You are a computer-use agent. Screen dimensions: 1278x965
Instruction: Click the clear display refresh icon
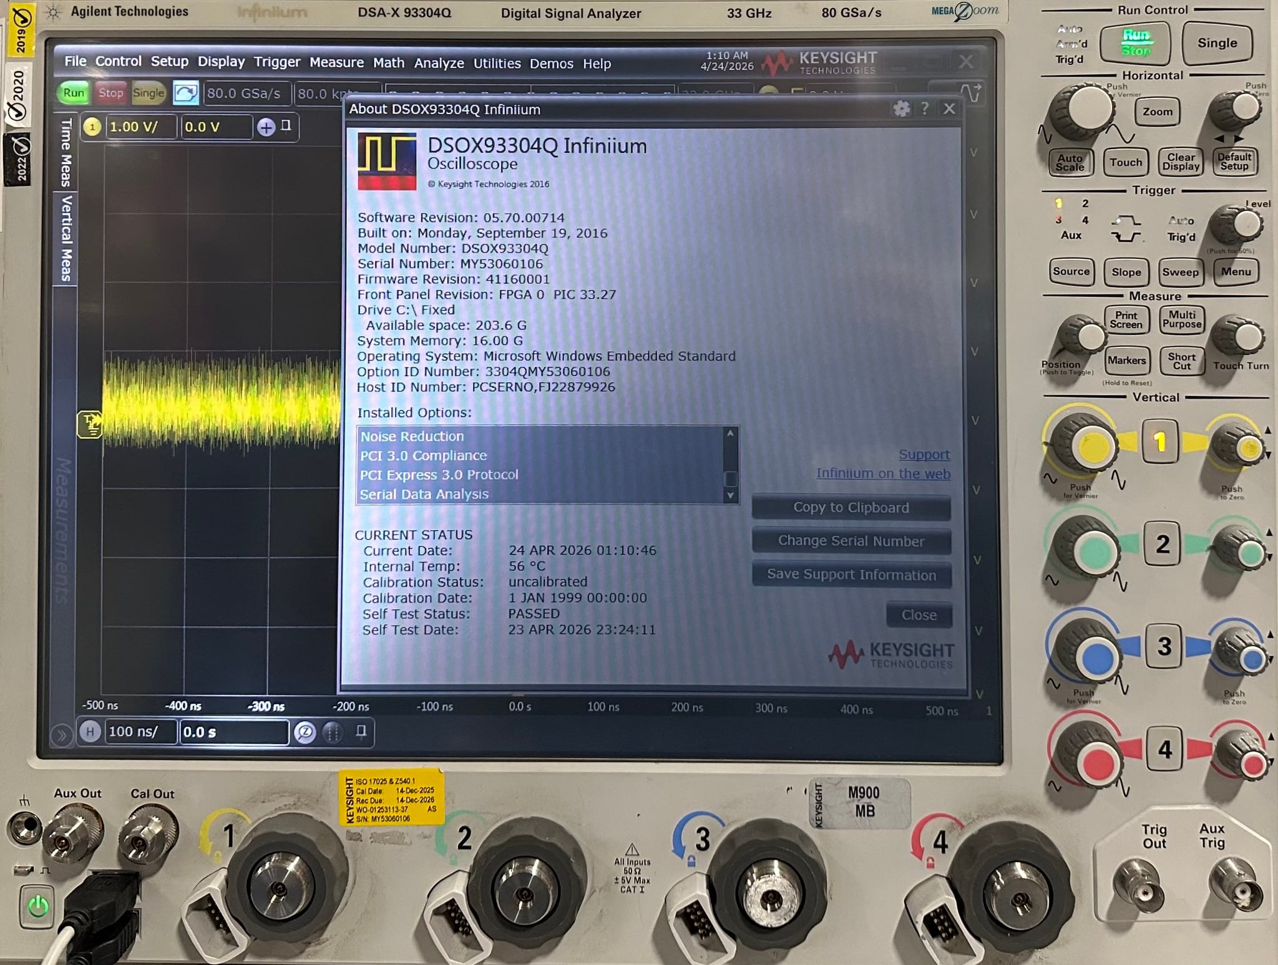coord(185,94)
